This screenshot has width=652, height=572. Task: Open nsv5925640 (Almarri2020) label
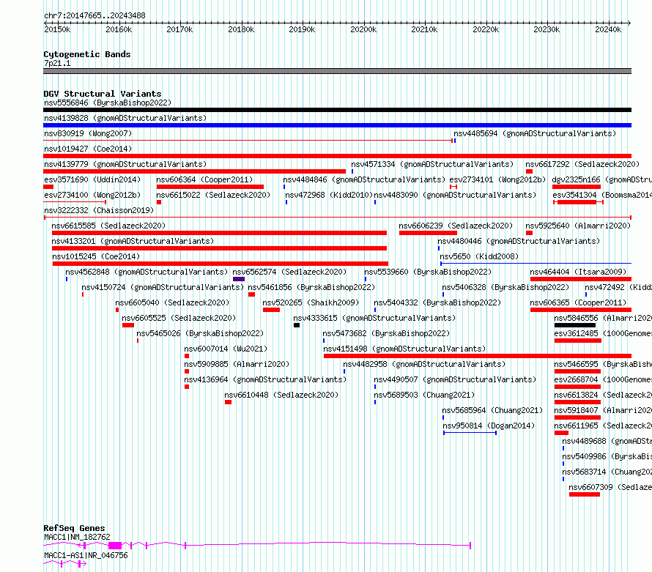click(579, 226)
